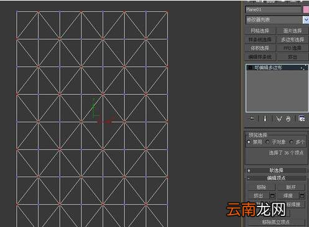Image resolution: width=309 pixels, height=227 pixels.
Task: Select 可编辑多边形 in modifier stack
Action: [277, 68]
